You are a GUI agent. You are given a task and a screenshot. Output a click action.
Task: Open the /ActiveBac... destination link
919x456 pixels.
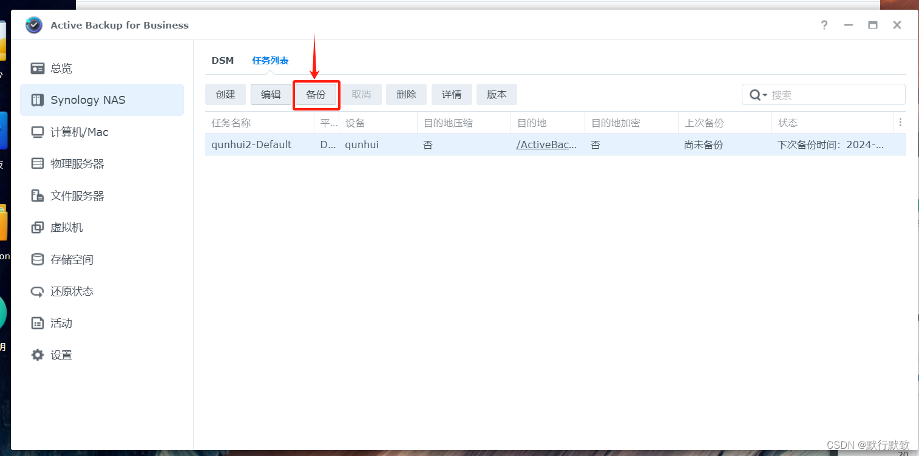546,145
